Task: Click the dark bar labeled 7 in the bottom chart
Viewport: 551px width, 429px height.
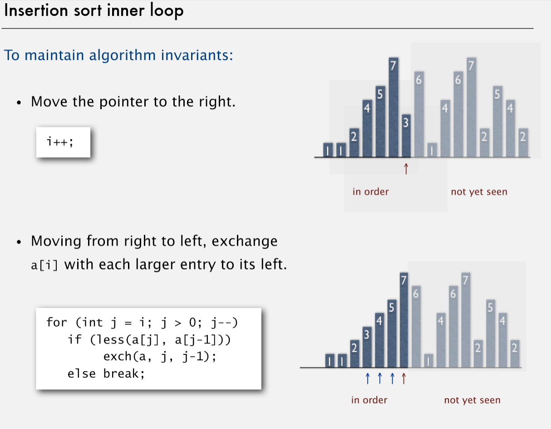Action: [x=403, y=319]
